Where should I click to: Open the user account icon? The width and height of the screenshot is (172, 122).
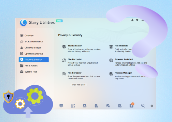pos(132,20)
